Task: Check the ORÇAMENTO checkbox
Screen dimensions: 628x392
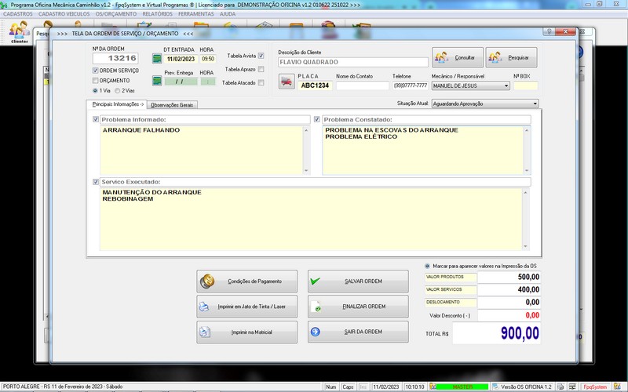Action: click(x=95, y=81)
